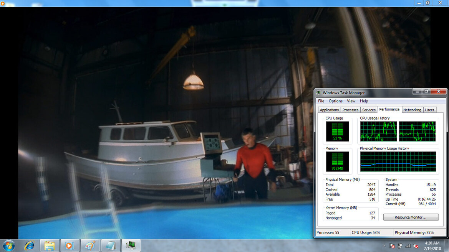This screenshot has height=252, width=449.
Task: Minimize the Windows Task Manager window
Action: click(x=417, y=92)
